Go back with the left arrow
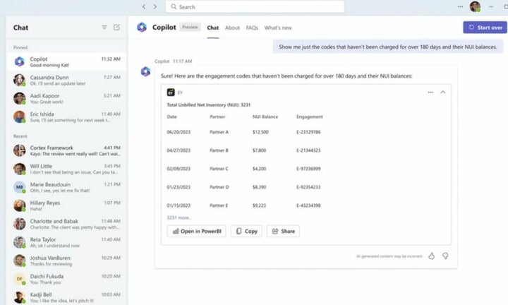This screenshot has width=508, height=305. (x=144, y=7)
